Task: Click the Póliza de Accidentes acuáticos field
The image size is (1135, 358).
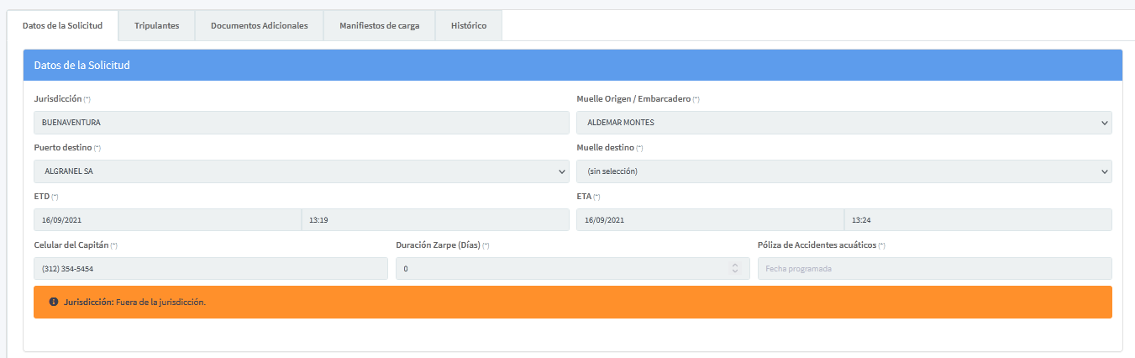Action: pos(934,269)
